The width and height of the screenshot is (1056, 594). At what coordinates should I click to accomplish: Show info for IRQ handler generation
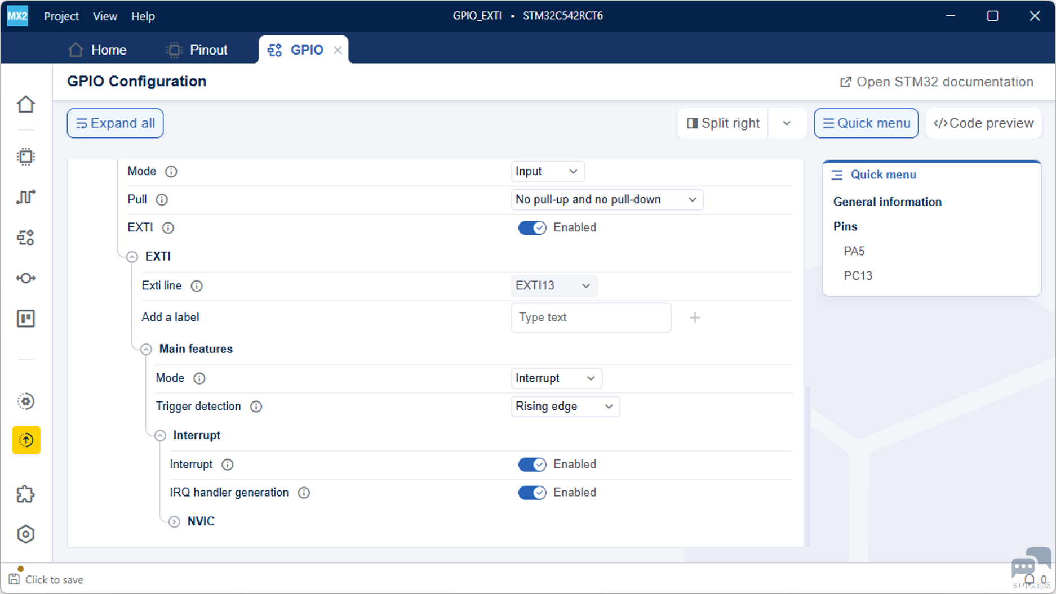pos(304,493)
